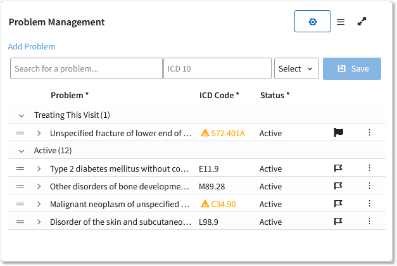Select the Malignant neoplasm of unspecified problem name
Viewport: 397px width, 266px height.
120,204
